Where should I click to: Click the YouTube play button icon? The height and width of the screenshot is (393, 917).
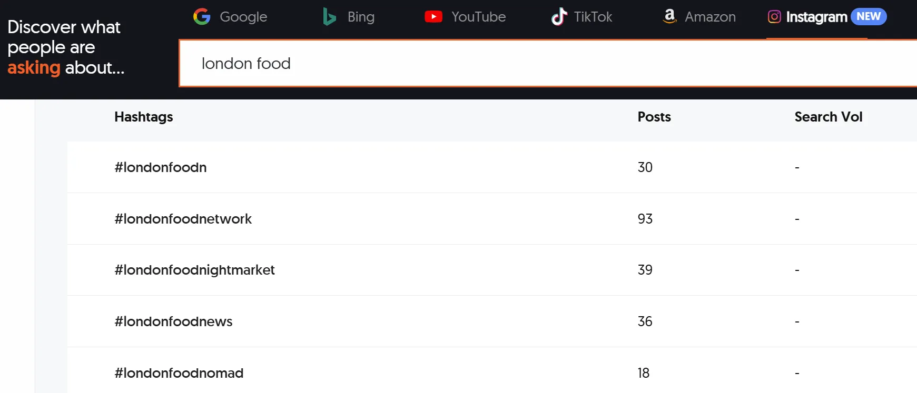point(433,16)
